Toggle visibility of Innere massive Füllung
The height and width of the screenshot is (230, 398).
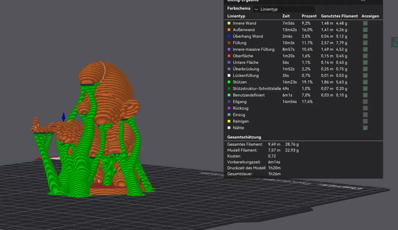[365, 49]
